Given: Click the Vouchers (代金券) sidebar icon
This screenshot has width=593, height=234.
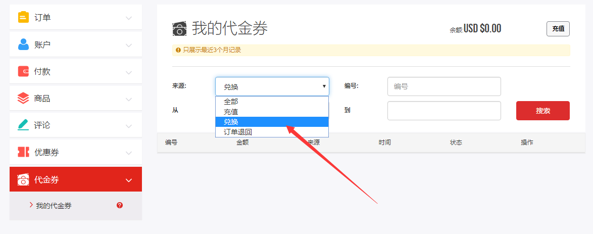Looking at the screenshot, I should point(23,179).
